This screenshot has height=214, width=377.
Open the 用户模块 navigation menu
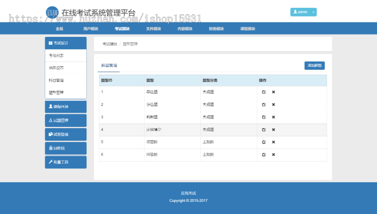90,28
